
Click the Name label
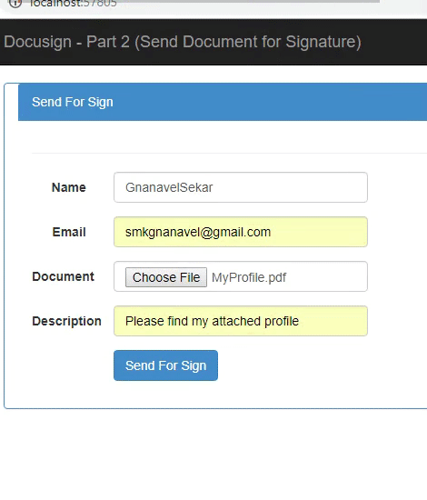point(69,187)
